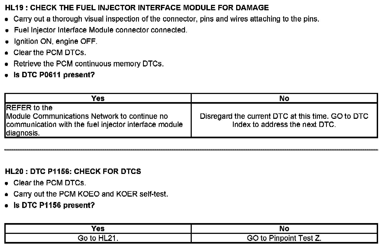Click the Disregard the current DTC cell
The height and width of the screenshot is (249, 390).
pyautogui.click(x=284, y=120)
